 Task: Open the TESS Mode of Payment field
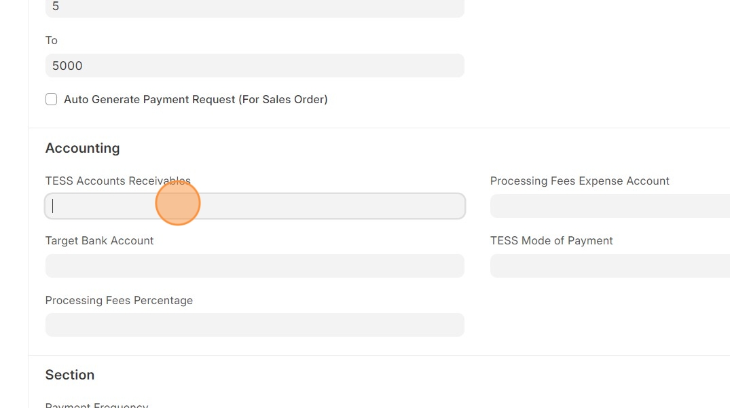[609, 266]
